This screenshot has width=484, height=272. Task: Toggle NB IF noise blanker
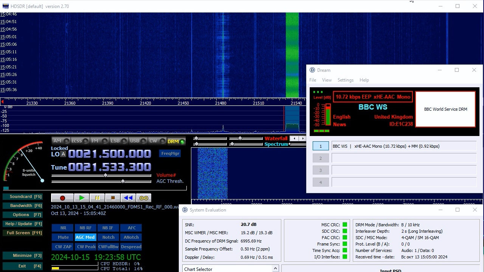(108, 228)
